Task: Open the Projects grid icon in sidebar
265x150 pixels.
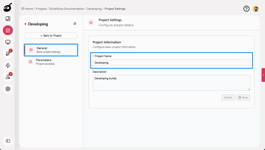Action: pyautogui.click(x=8, y=30)
